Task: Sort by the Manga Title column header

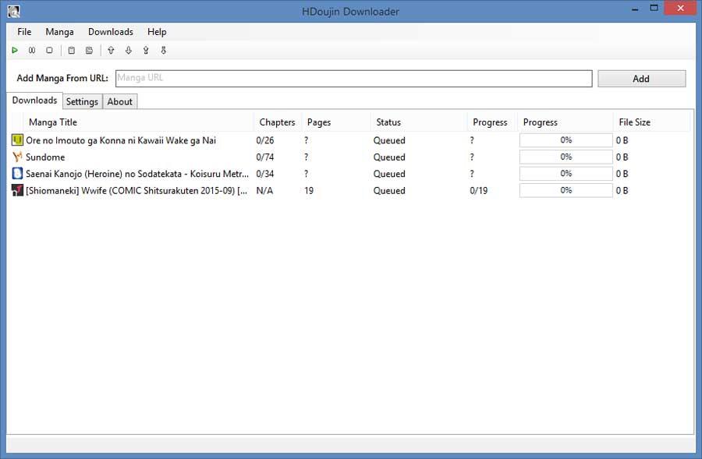Action: tap(139, 122)
